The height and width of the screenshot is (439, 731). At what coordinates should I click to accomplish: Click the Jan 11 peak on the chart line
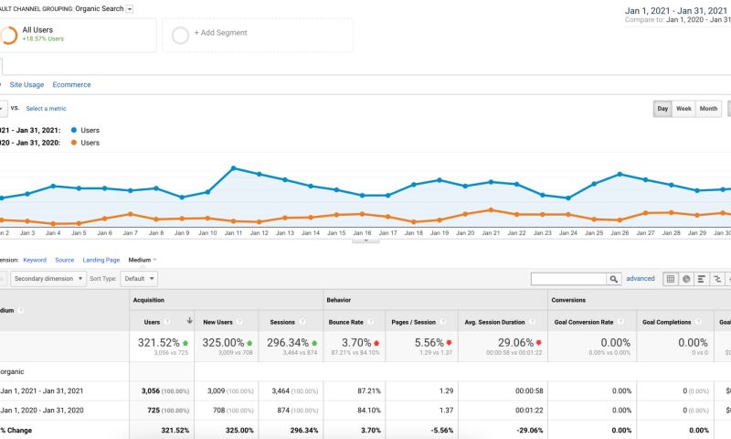(x=234, y=167)
